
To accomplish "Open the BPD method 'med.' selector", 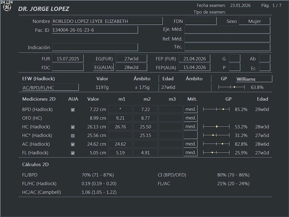I will [190, 109].
